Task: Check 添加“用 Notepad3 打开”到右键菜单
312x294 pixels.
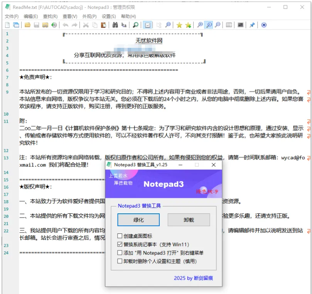Action: (120, 253)
